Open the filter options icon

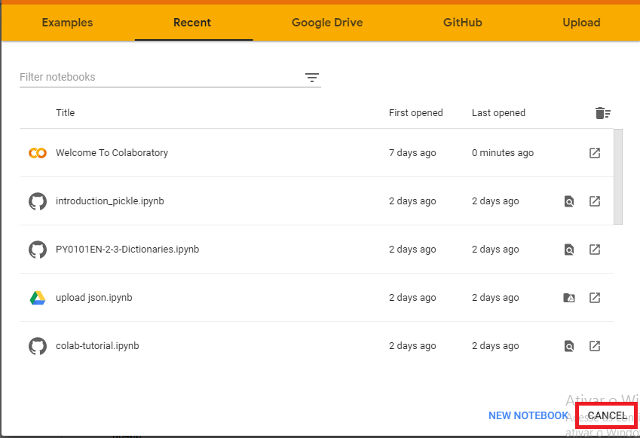(x=312, y=78)
